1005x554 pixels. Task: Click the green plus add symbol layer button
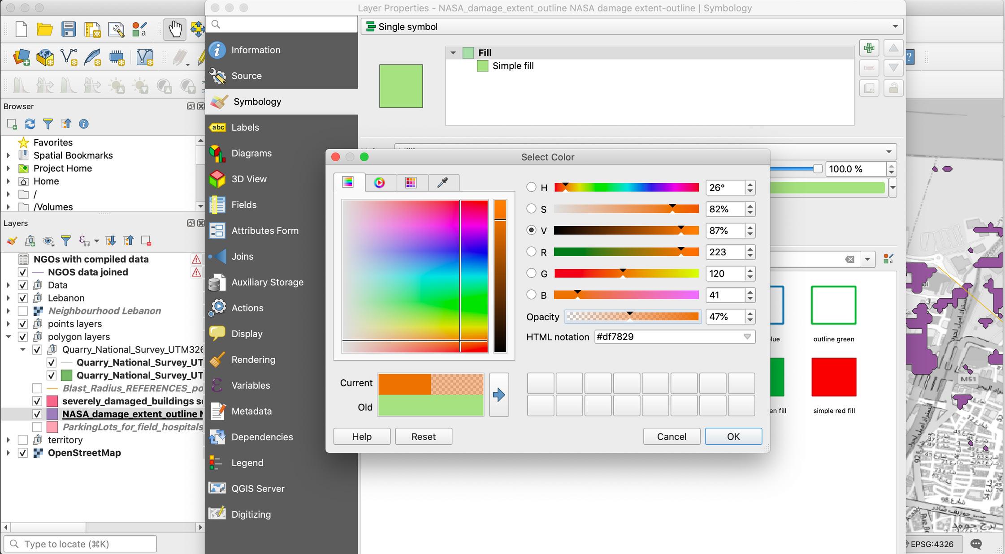[x=869, y=48]
